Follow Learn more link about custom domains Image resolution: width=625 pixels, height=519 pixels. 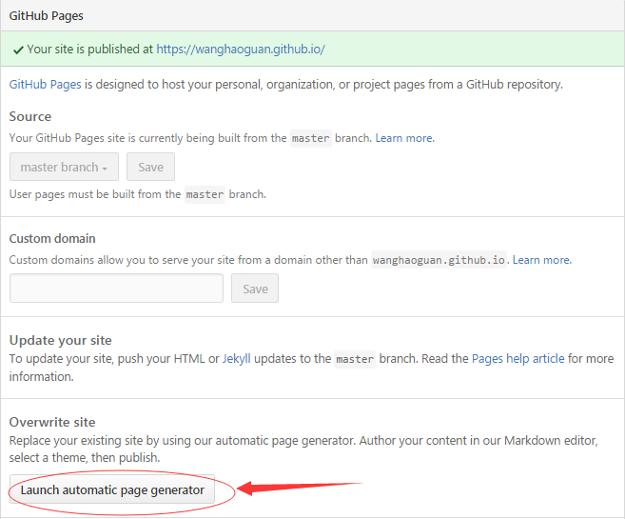(541, 259)
